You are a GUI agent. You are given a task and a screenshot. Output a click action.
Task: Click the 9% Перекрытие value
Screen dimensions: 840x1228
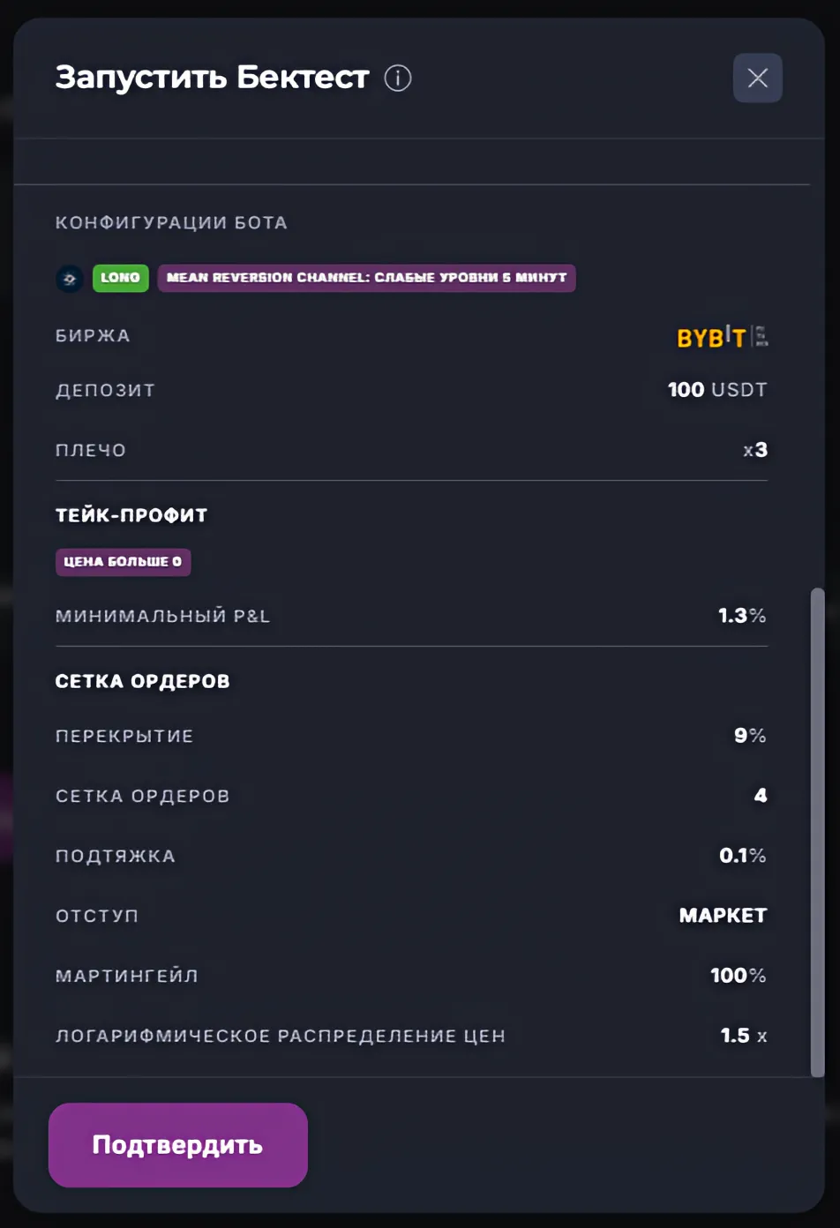(x=749, y=736)
